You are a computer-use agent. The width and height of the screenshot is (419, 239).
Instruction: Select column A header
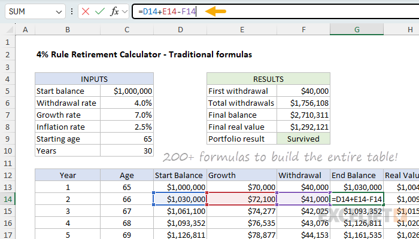click(x=25, y=29)
